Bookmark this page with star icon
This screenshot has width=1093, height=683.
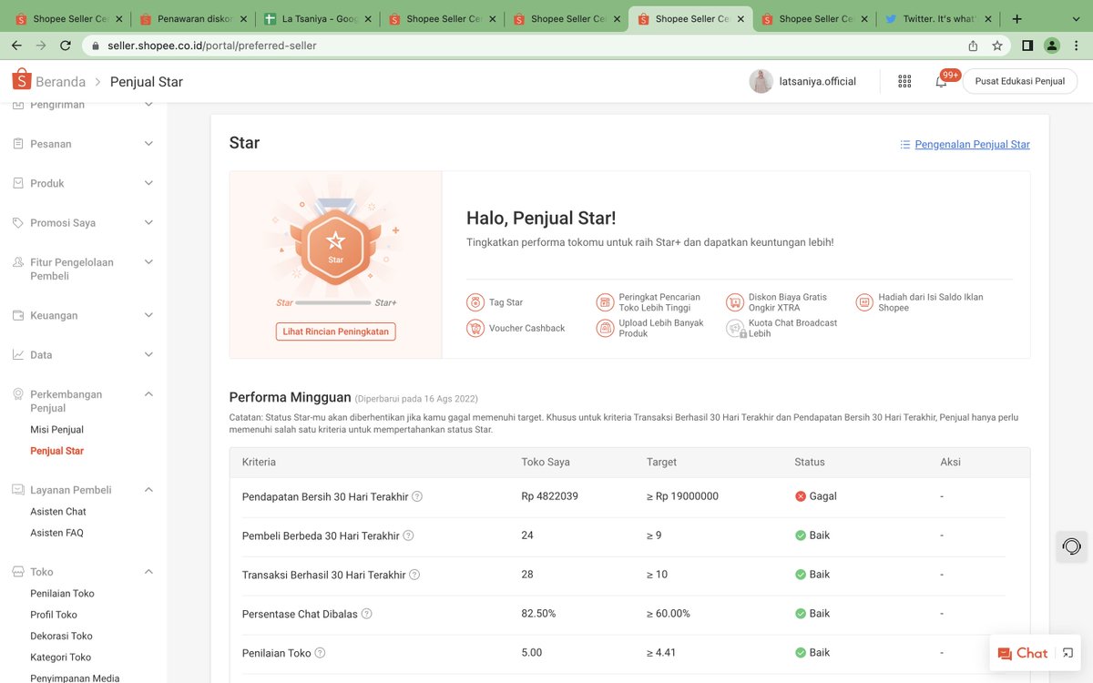pyautogui.click(x=997, y=46)
